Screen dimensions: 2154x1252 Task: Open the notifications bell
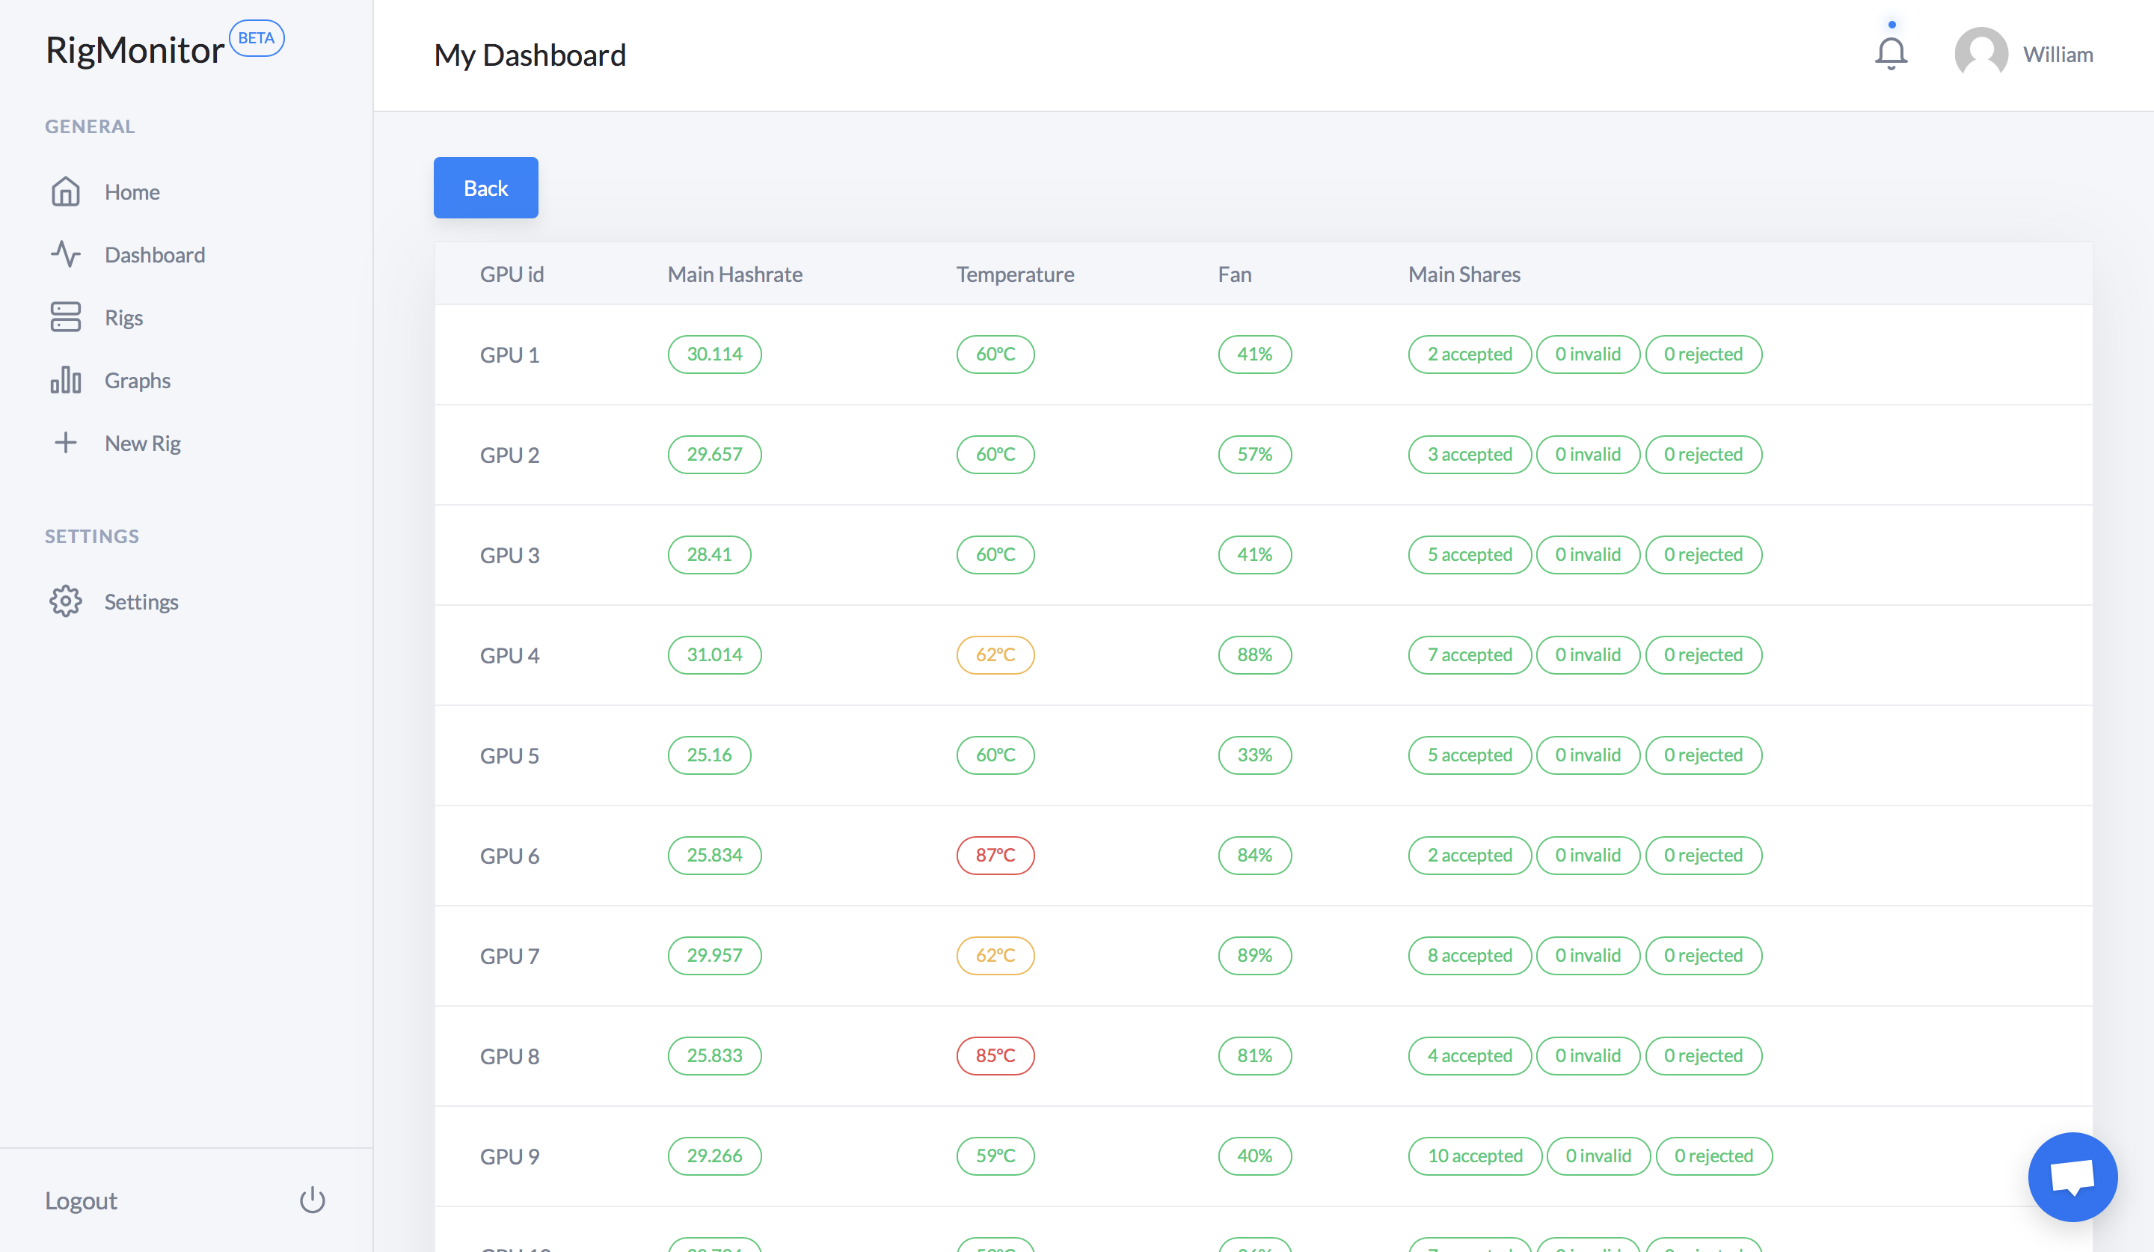click(1891, 54)
